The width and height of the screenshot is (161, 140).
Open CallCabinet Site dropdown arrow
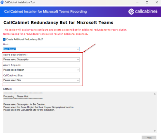[78, 80]
